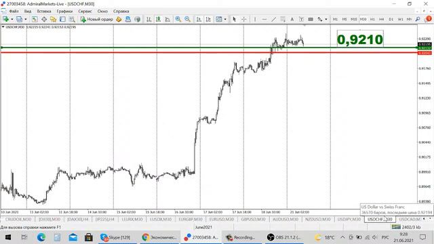Switch chart to line chart icon
This screenshot has width=434, height=244.
[167, 19]
